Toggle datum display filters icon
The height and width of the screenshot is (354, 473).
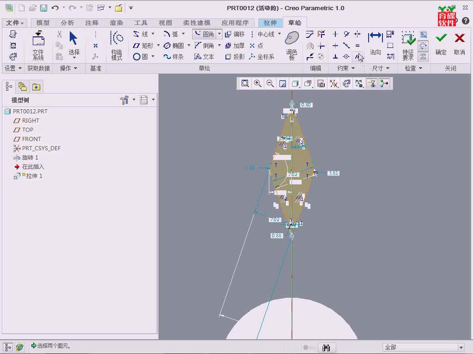coord(334,83)
